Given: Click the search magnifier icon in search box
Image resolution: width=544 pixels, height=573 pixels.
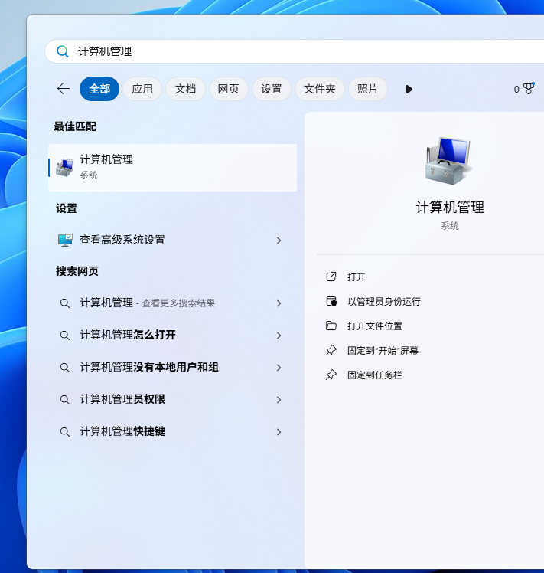Looking at the screenshot, I should tap(63, 51).
